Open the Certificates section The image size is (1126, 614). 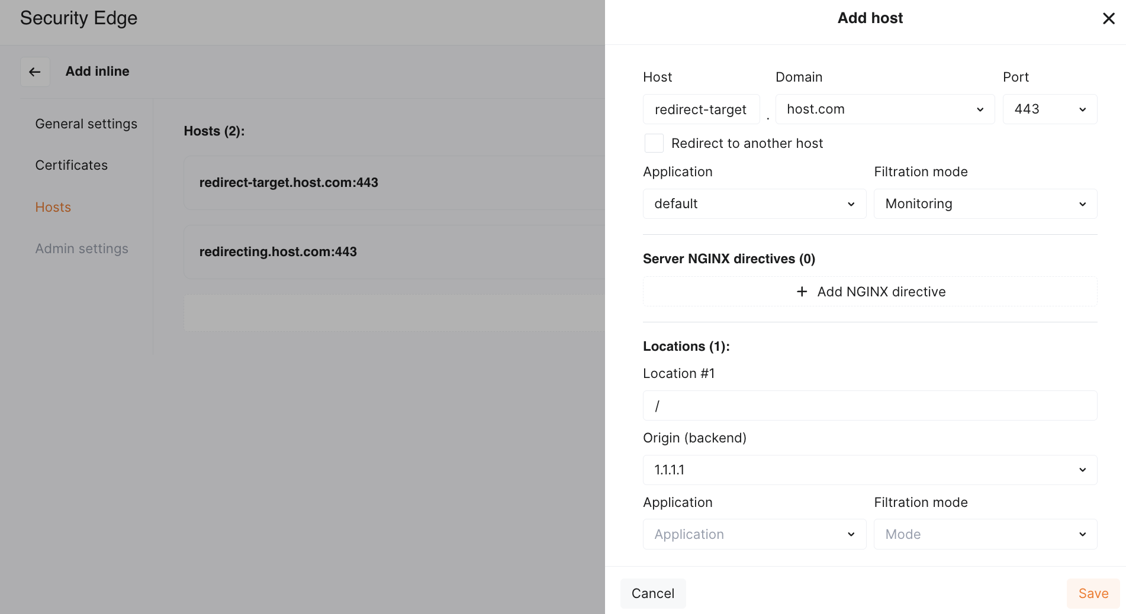tap(72, 165)
